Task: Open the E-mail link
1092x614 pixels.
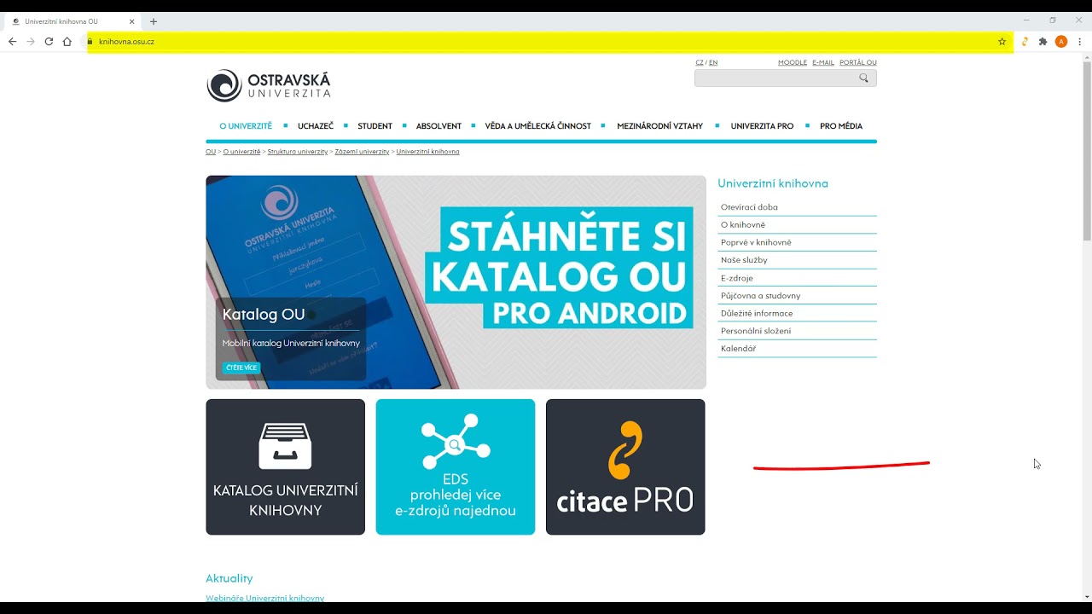Action: pyautogui.click(x=823, y=62)
